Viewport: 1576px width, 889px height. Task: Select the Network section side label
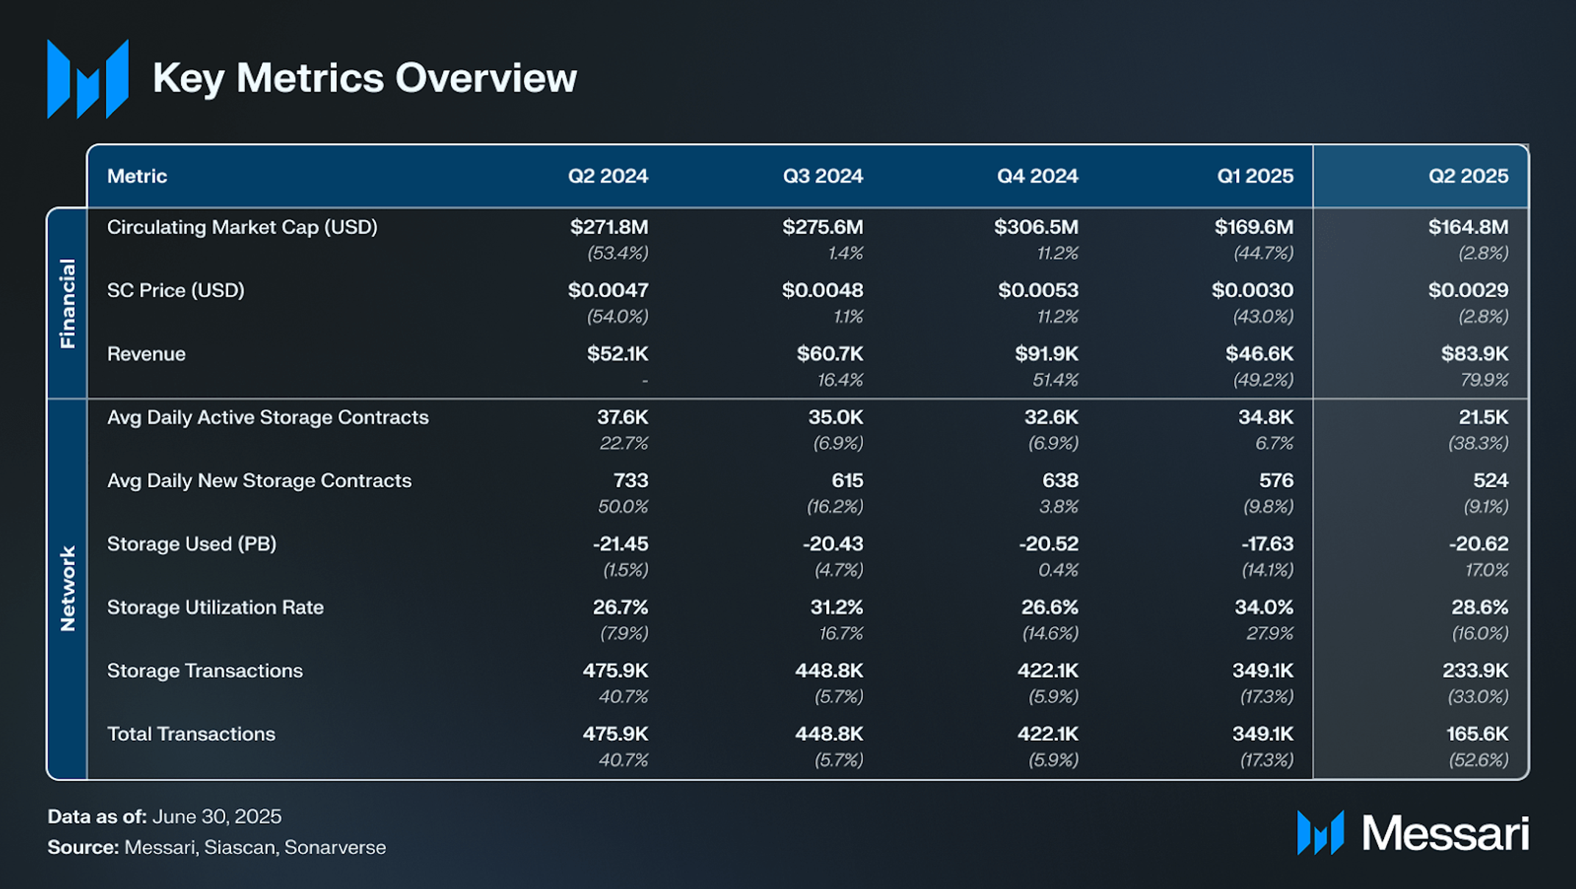(x=68, y=588)
